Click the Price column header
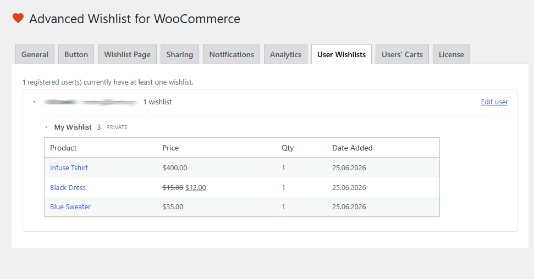This screenshot has height=279, width=534. (170, 148)
